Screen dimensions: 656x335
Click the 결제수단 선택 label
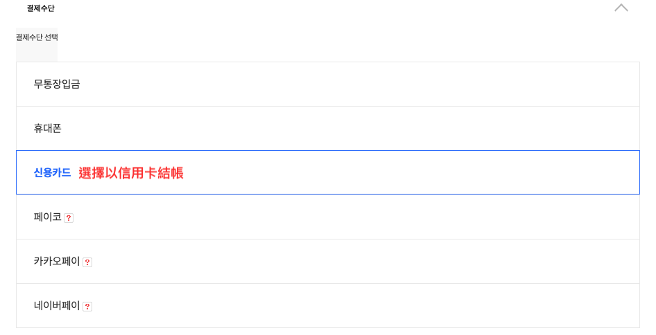click(37, 37)
